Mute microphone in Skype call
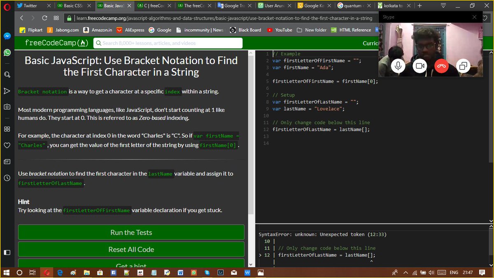The width and height of the screenshot is (494, 278). coord(398,66)
